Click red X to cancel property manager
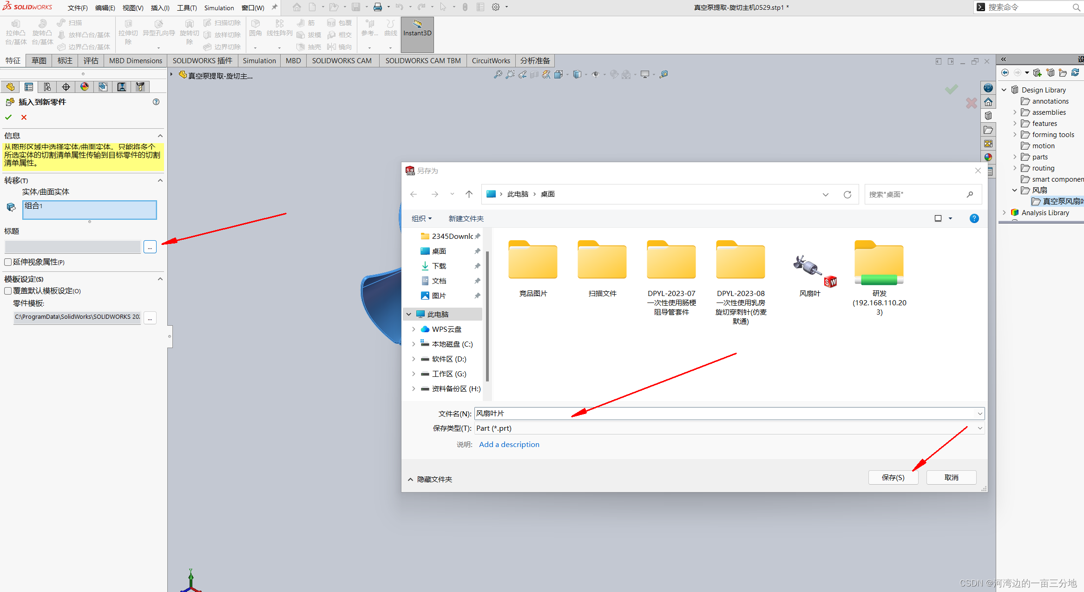The width and height of the screenshot is (1084, 592). click(24, 117)
